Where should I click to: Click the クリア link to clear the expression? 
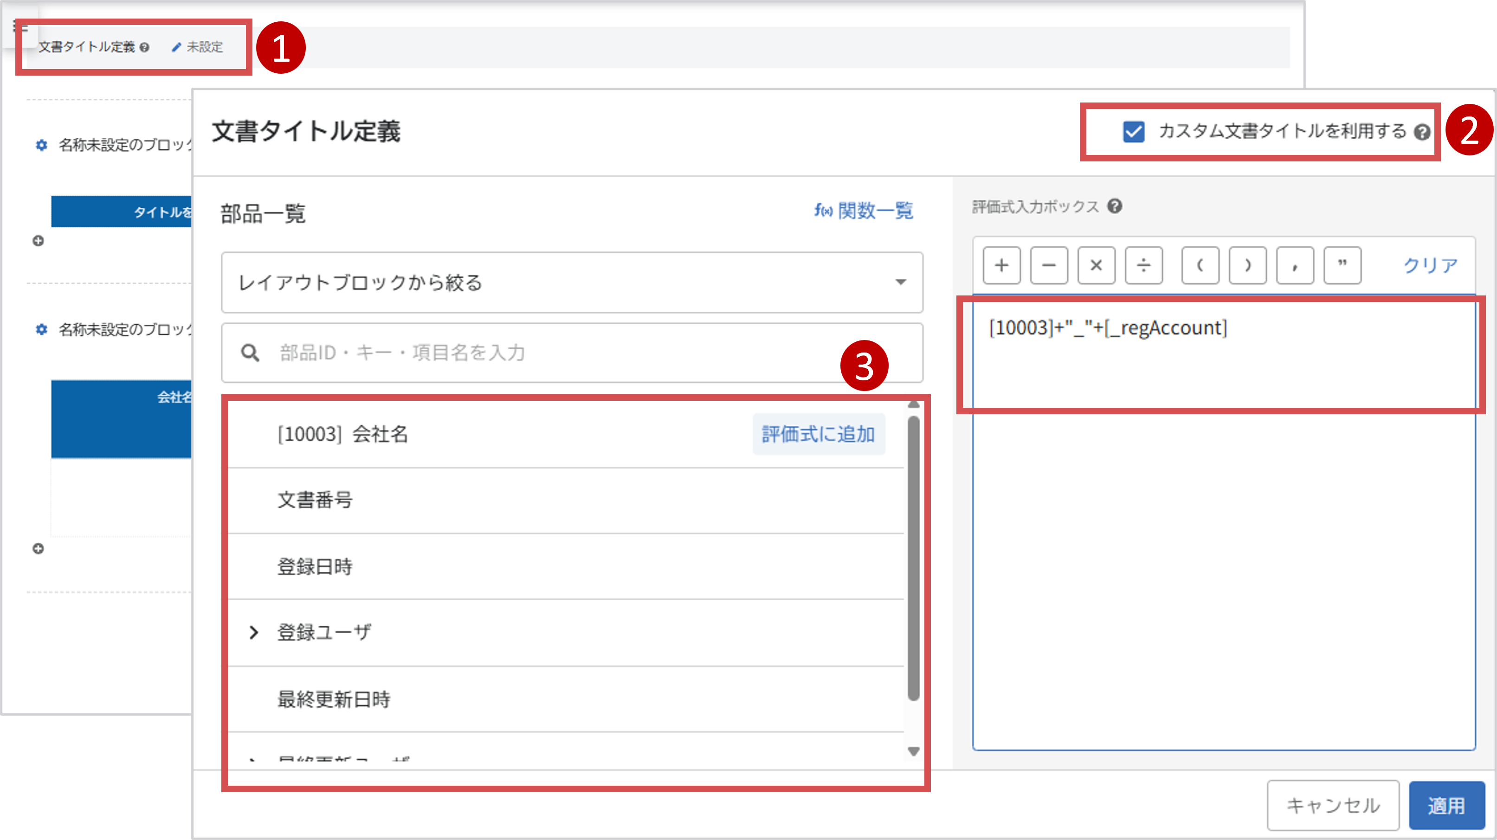pyautogui.click(x=1430, y=265)
